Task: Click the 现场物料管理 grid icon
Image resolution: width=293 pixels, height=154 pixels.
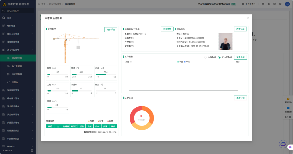Action: coord(4,90)
